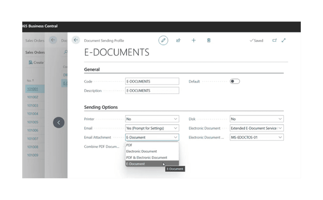
Task: Click back arrow beside Document Sending Profile
Action: click(x=76, y=40)
